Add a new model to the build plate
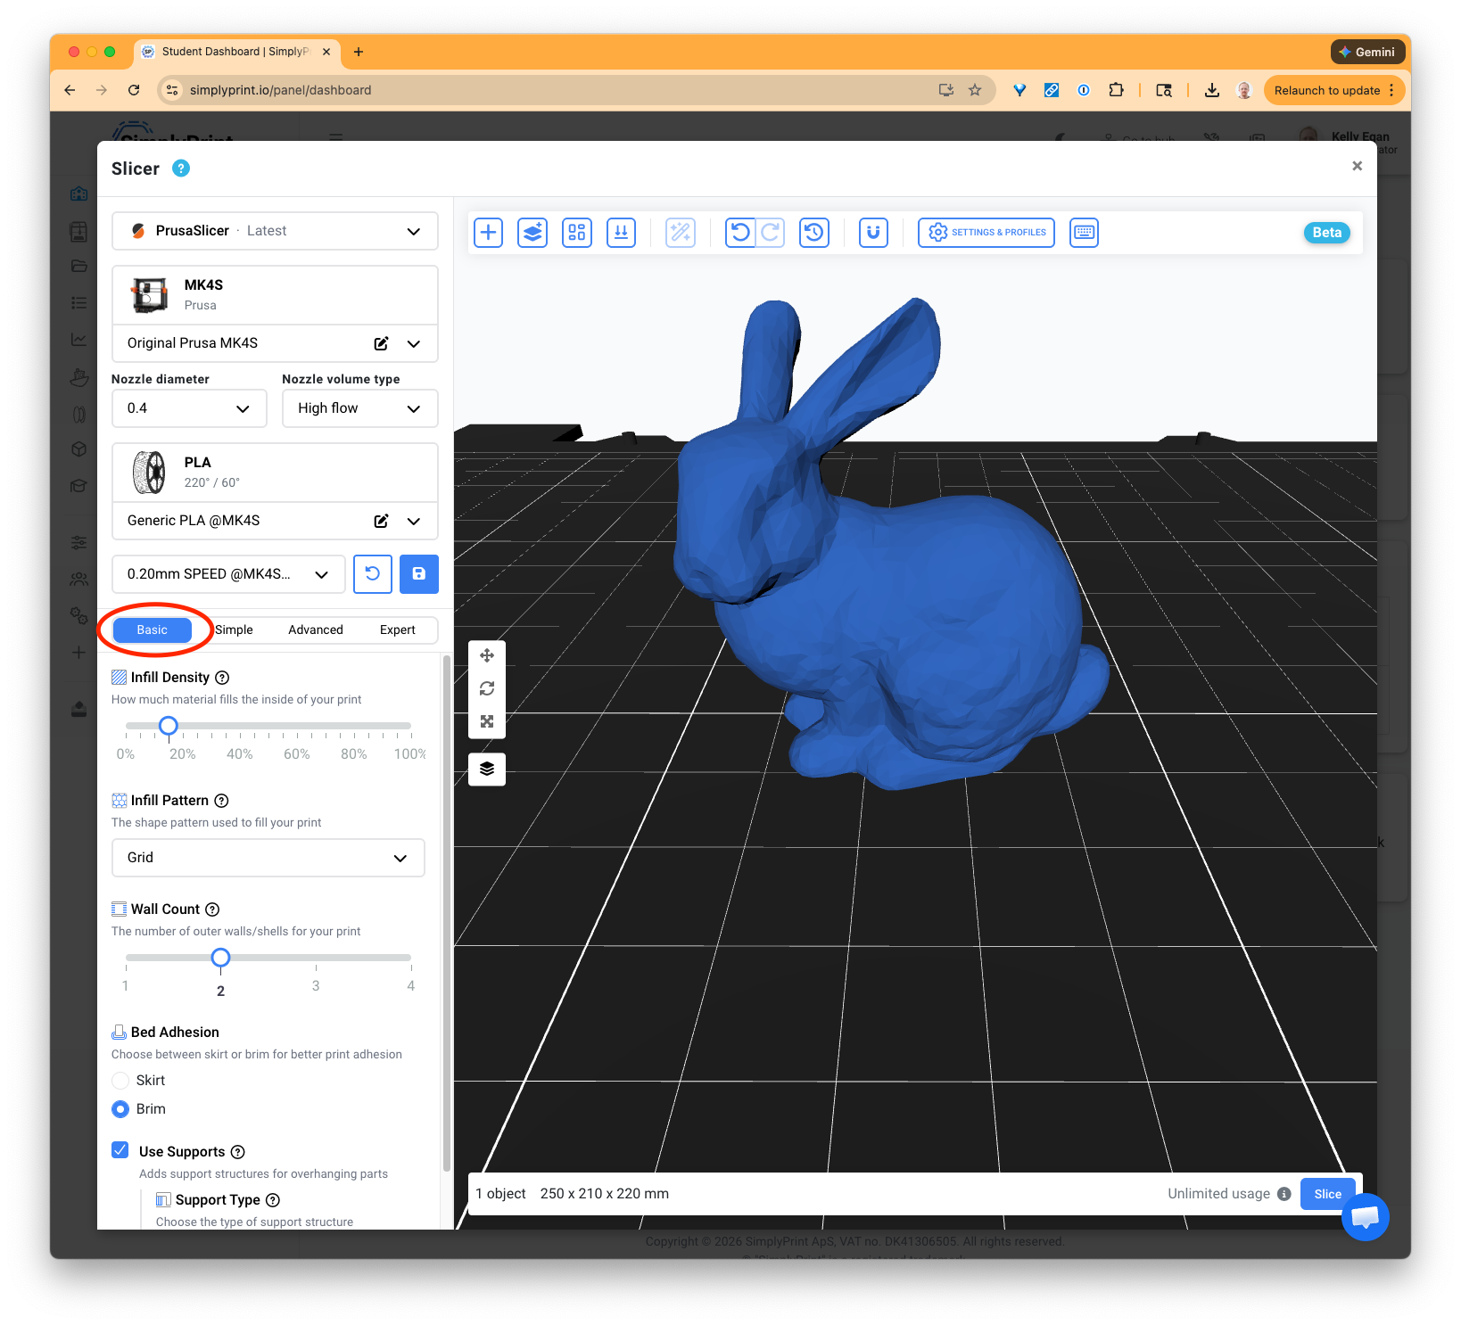 (488, 233)
